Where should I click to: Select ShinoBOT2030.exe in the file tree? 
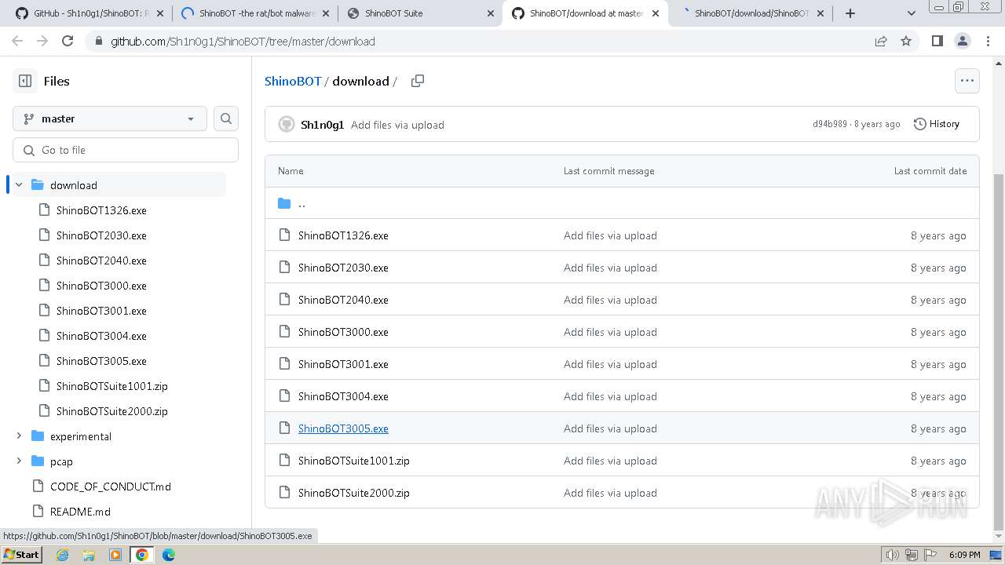[101, 235]
